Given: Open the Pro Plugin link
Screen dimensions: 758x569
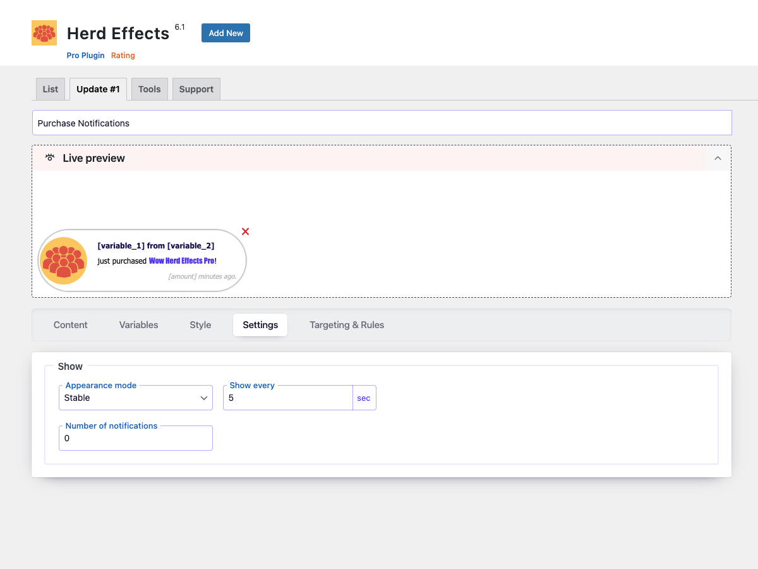Looking at the screenshot, I should [86, 56].
